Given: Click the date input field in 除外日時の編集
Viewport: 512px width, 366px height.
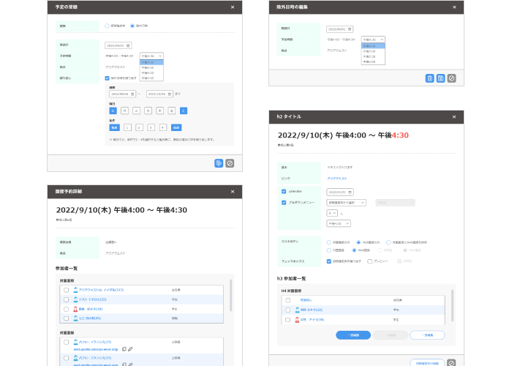Looking at the screenshot, I should [x=338, y=28].
